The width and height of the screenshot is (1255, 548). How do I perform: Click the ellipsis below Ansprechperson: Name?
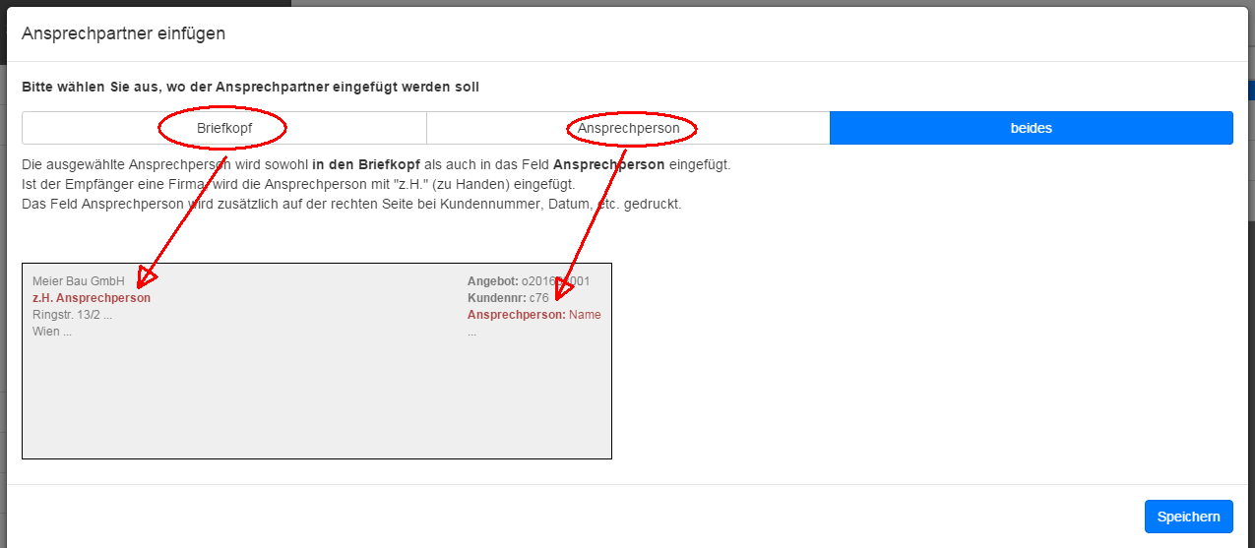point(472,333)
